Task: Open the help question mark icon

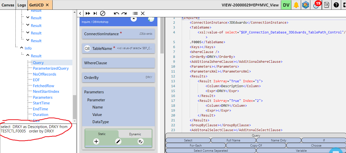Action: pyautogui.click(x=336, y=5)
